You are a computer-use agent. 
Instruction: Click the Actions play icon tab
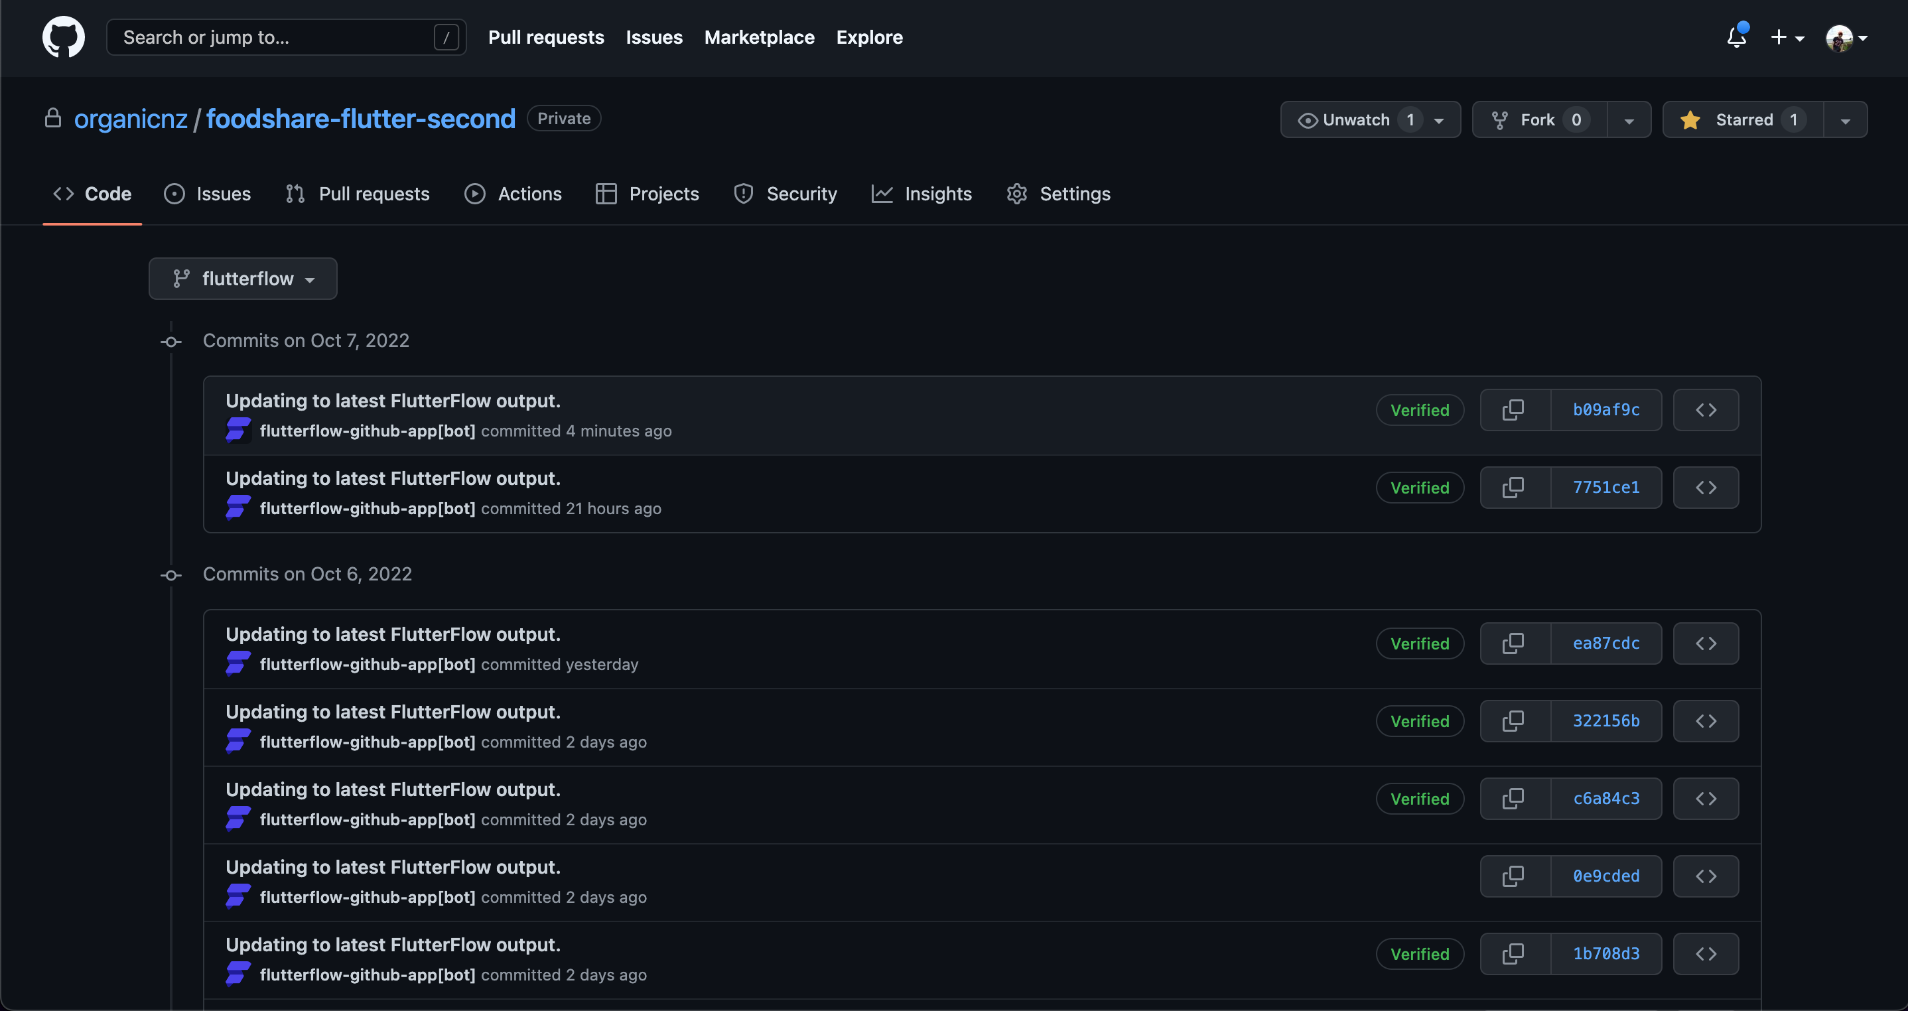pos(475,193)
